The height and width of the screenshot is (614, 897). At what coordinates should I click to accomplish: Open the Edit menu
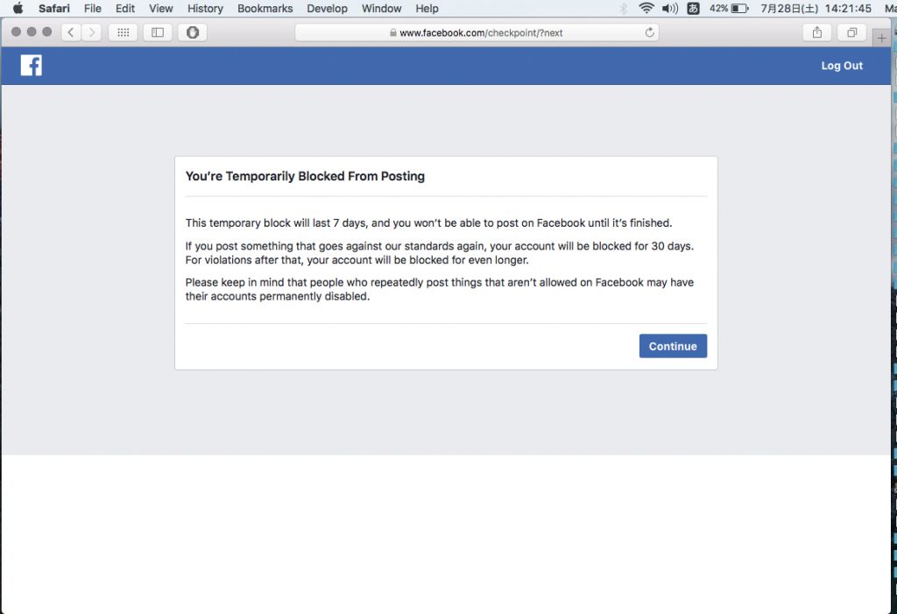124,9
